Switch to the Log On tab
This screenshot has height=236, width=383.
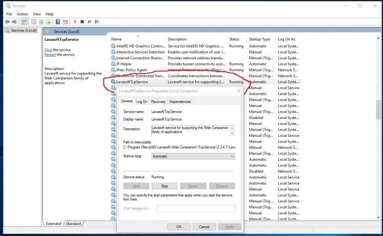(x=142, y=101)
